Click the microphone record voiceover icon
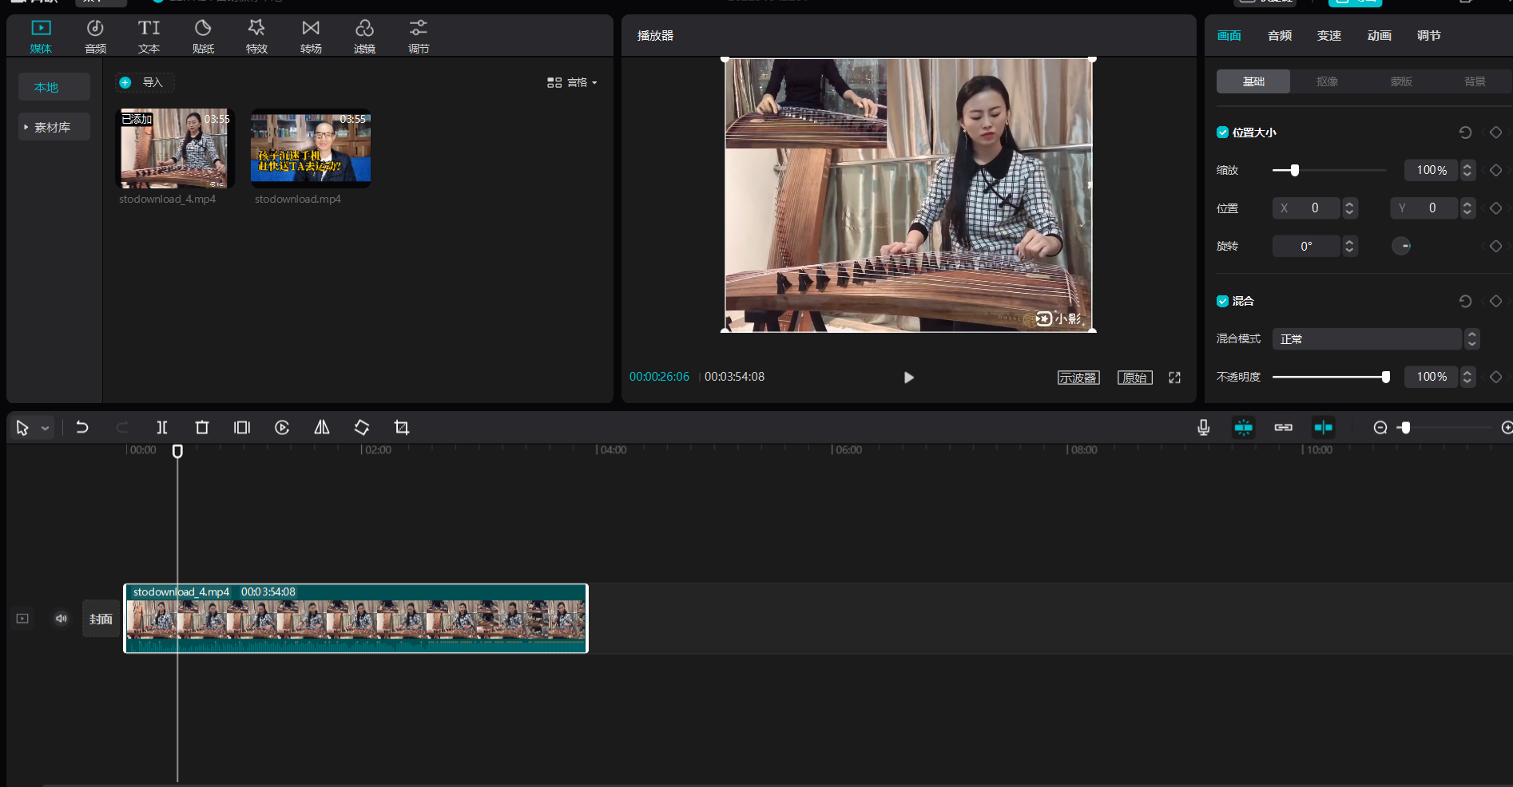The width and height of the screenshot is (1513, 787). tap(1203, 428)
